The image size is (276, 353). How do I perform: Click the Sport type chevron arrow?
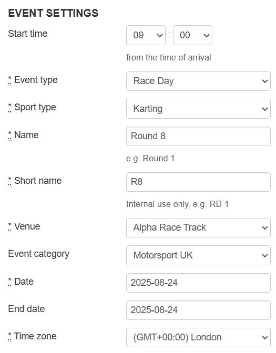pos(265,109)
